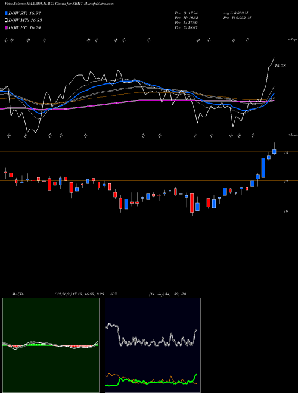298x393 pixels.
Task: Click the 'Avg V: 0.008 M' volume text
Action: pyautogui.click(x=235, y=13)
